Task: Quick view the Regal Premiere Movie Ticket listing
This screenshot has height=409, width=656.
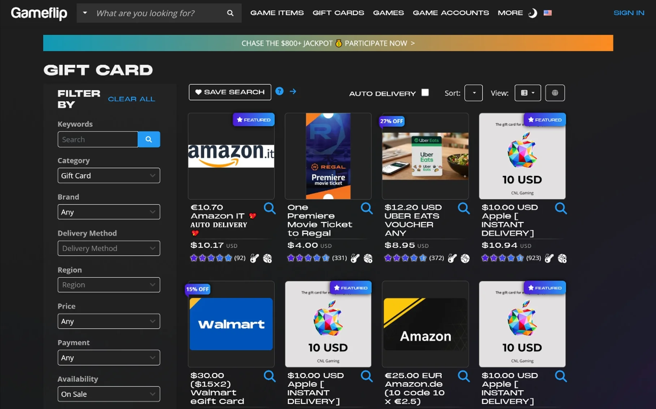Action: (x=367, y=208)
